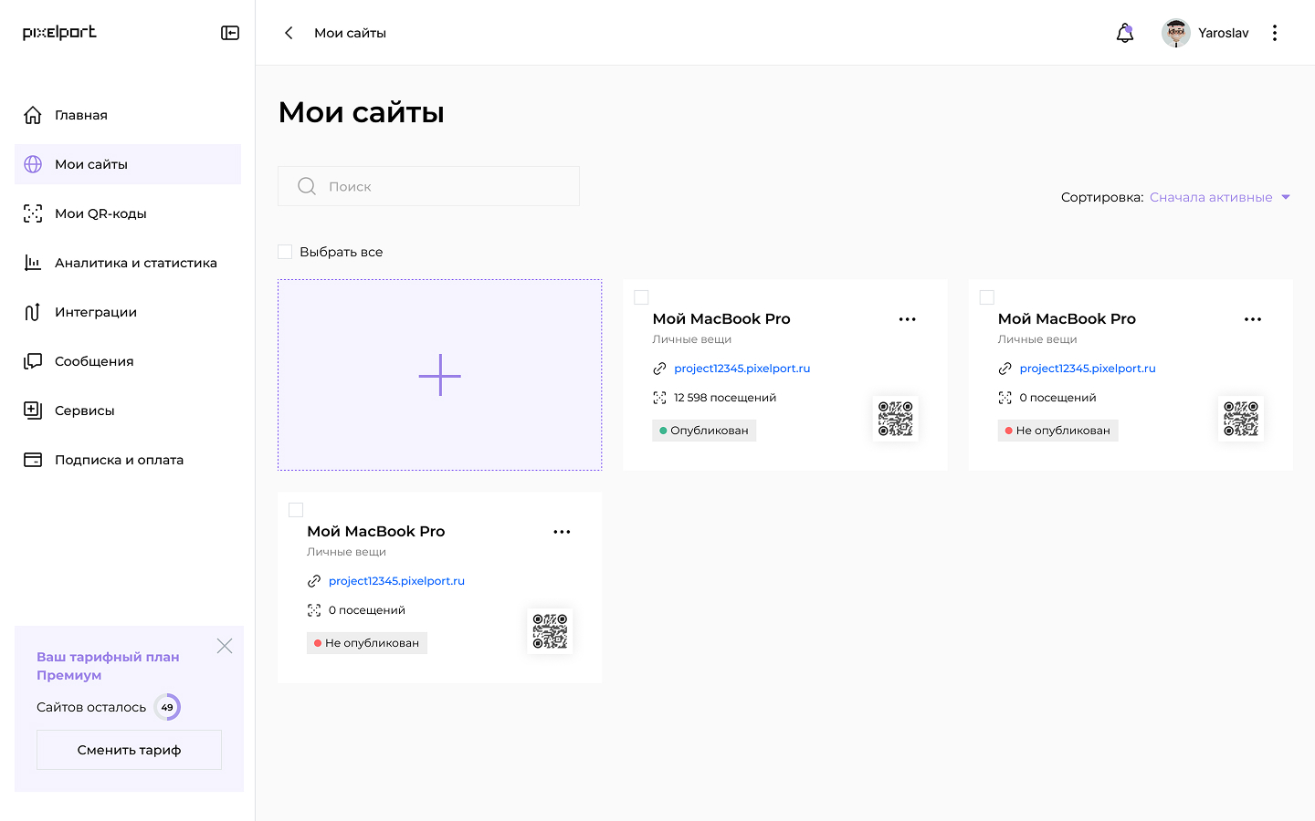Click the Поиск search field
Screen dimensions: 1315x821
[429, 186]
